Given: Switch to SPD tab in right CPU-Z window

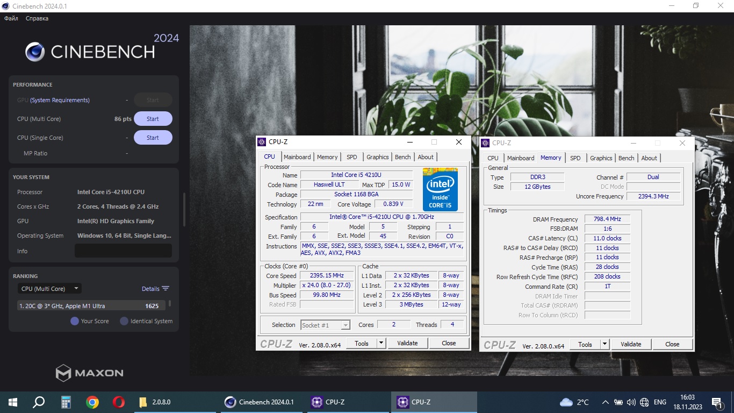Looking at the screenshot, I should 575,158.
